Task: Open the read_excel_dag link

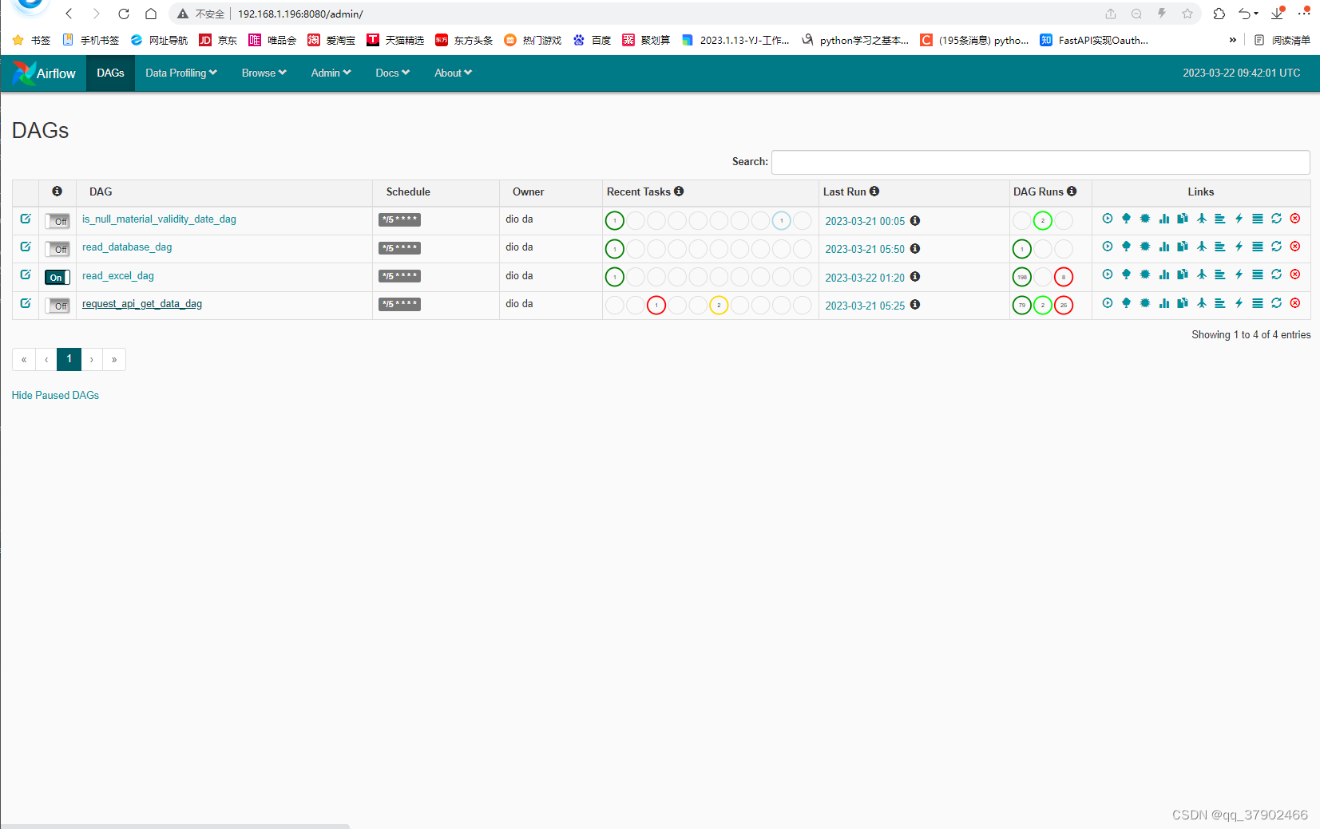Action: pyautogui.click(x=117, y=275)
